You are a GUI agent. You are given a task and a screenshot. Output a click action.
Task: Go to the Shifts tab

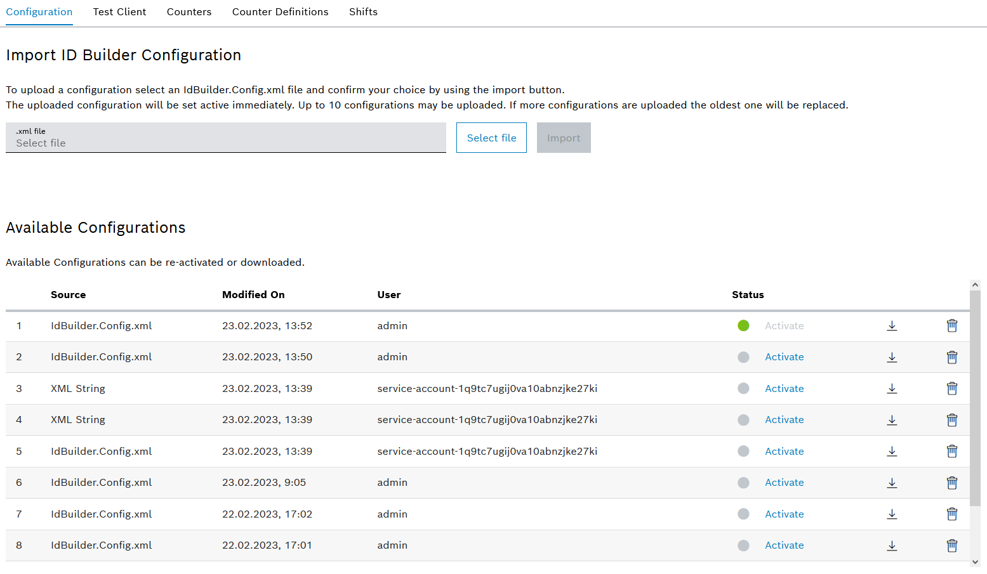(363, 12)
